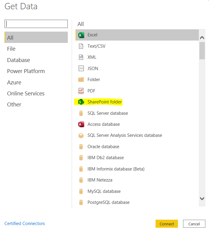This screenshot has width=209, height=231.
Task: Select the Azure category
Action: click(14, 83)
